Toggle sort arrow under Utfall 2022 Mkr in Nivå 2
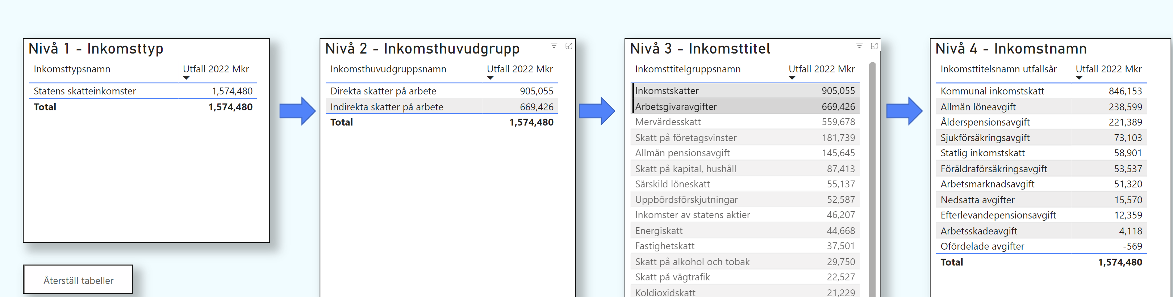The width and height of the screenshot is (1173, 297). pos(490,78)
